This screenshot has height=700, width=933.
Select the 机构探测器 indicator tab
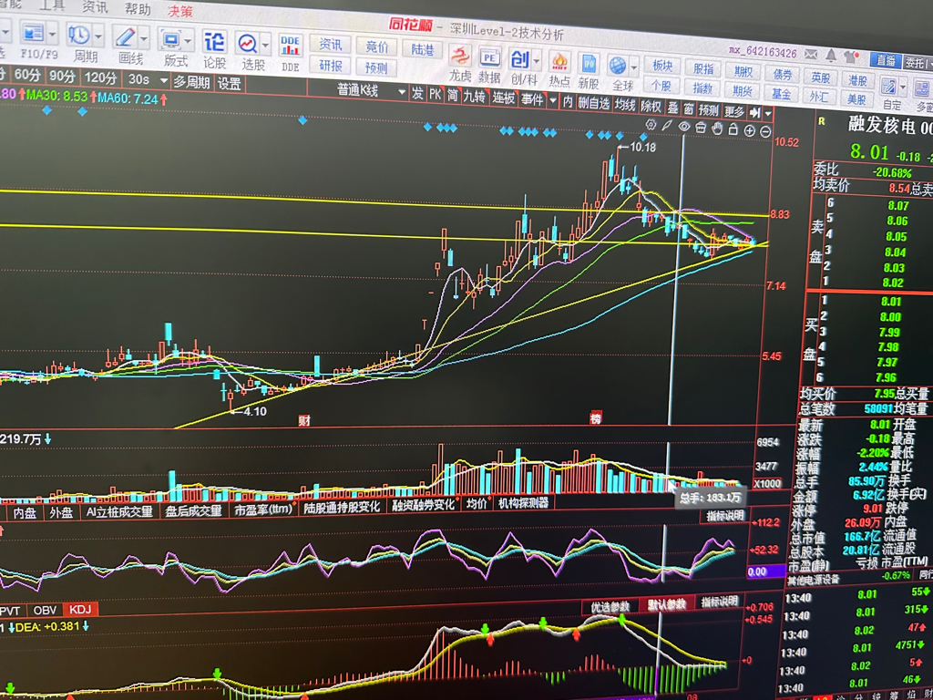[524, 503]
